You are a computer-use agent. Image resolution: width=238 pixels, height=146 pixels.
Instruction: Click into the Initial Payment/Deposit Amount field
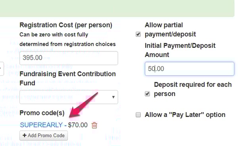click(190, 69)
